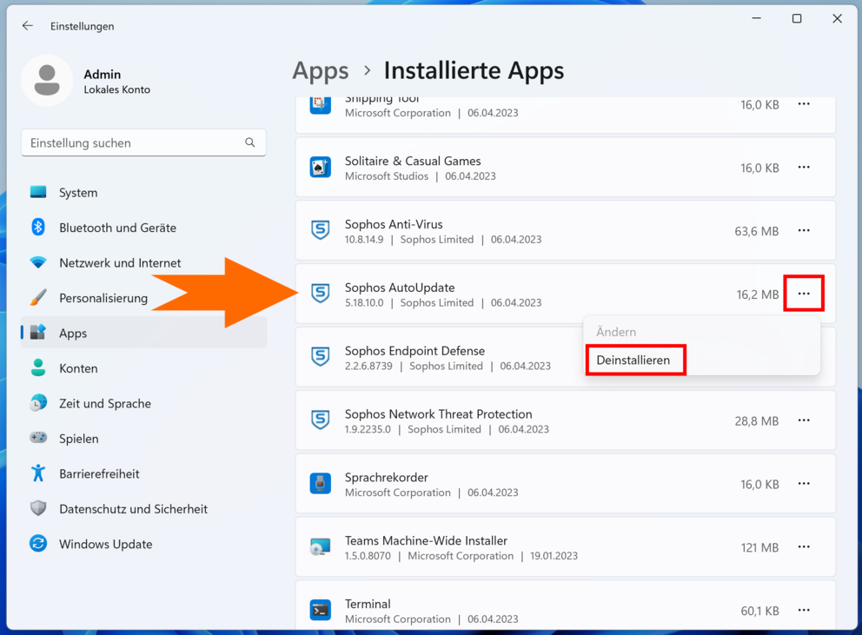Click the accessibility figure icon for Barrierefreiheit
This screenshot has height=635, width=862.
click(38, 473)
